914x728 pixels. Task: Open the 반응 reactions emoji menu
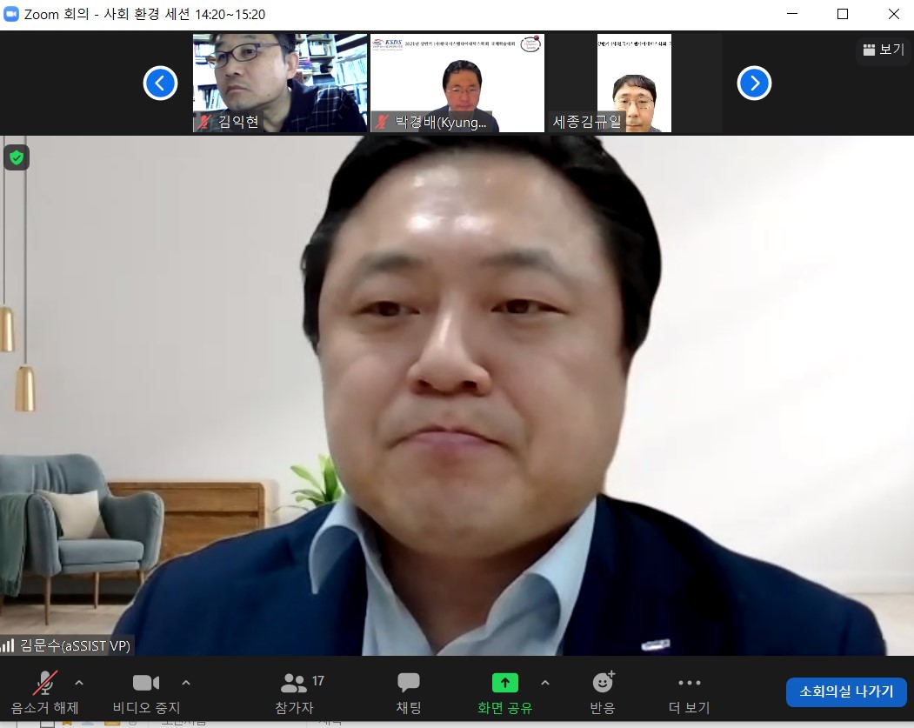(602, 691)
